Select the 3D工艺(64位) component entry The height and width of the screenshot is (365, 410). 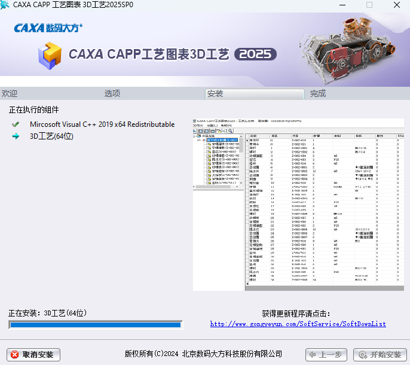point(51,136)
